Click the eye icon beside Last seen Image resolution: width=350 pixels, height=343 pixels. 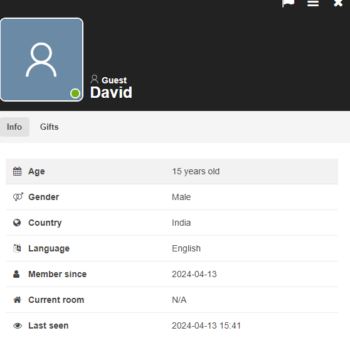click(x=18, y=325)
